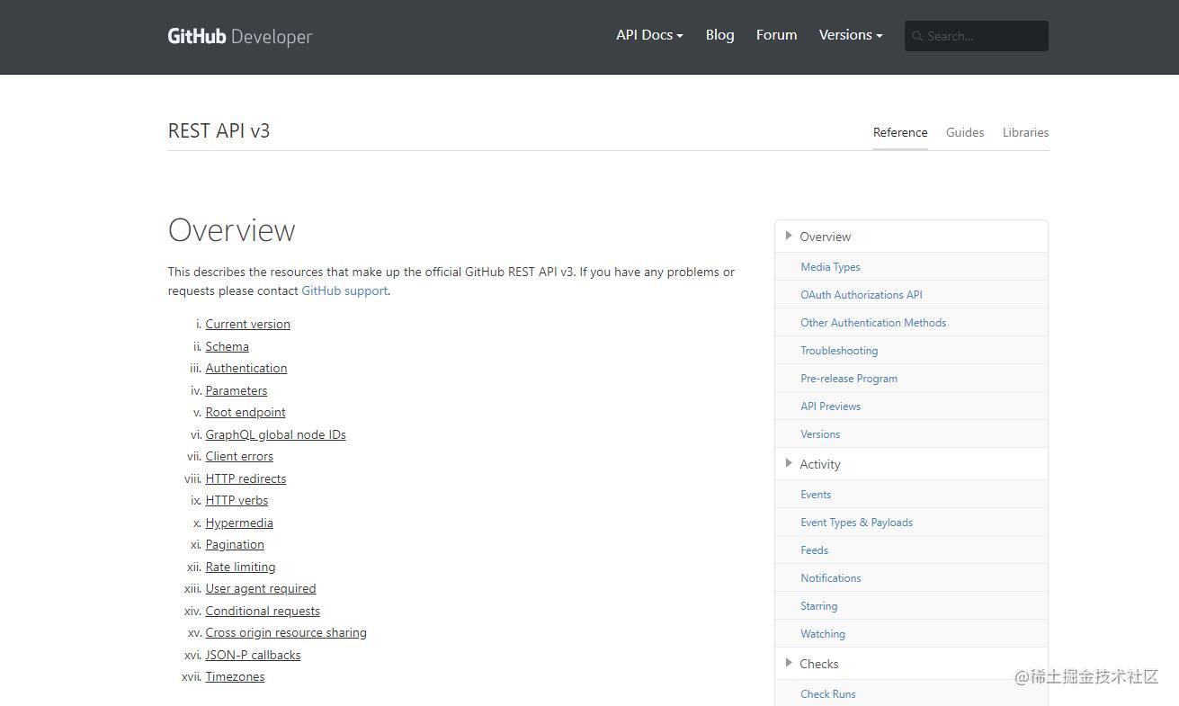Viewport: 1179px width, 706px height.
Task: Open Activity in the sidebar
Action: point(819,464)
